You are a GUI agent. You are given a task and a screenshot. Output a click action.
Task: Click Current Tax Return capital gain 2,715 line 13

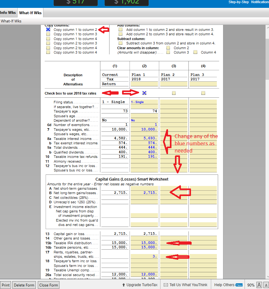(115, 234)
